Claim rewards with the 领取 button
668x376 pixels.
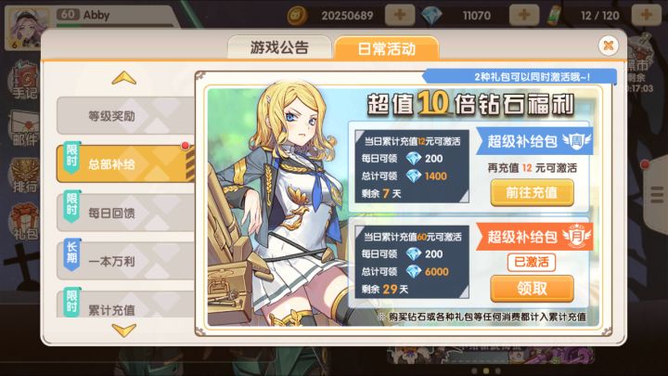point(533,289)
